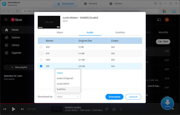
Task: Open the settings gear in title bar
Action: 155,4
